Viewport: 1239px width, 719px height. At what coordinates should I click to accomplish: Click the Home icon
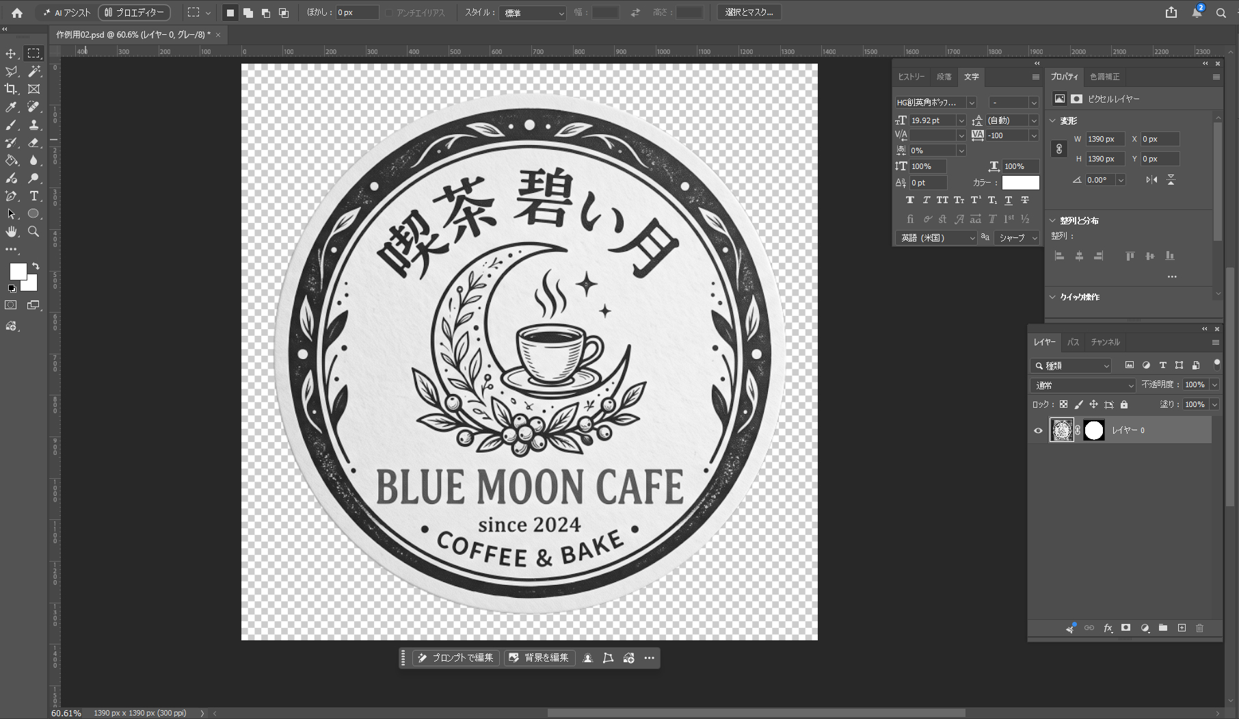[17, 12]
